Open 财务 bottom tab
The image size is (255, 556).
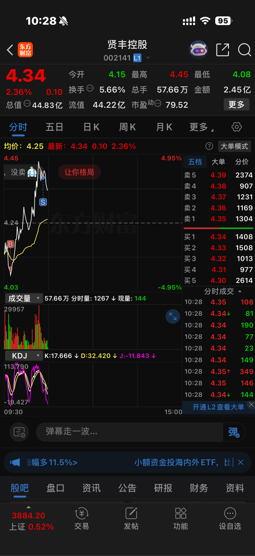click(199, 488)
